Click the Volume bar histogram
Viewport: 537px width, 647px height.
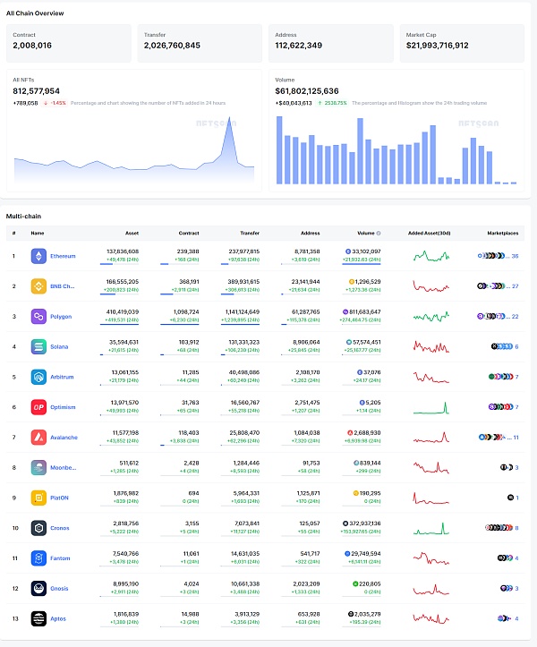[396, 149]
